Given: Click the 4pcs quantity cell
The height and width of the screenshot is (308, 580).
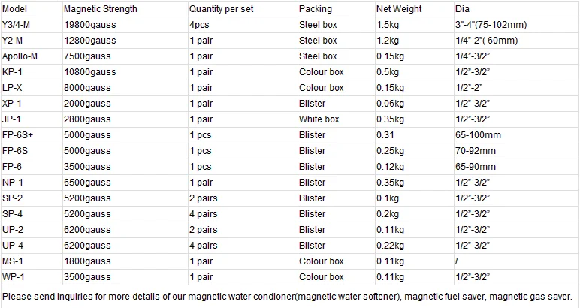Looking at the screenshot, I should (199, 25).
